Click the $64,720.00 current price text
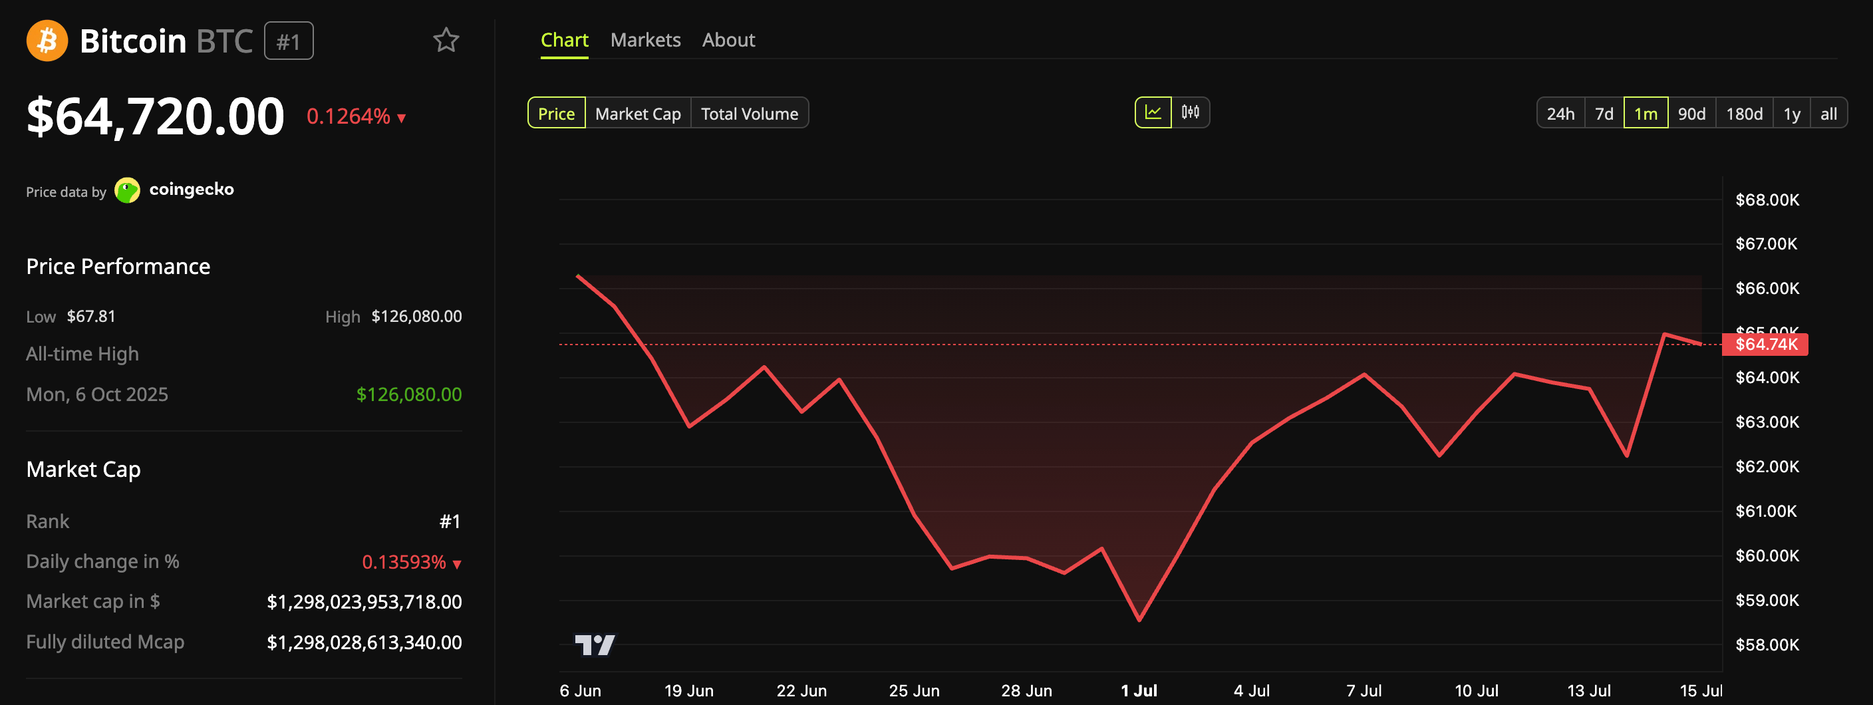This screenshot has height=705, width=1873. pyautogui.click(x=155, y=116)
